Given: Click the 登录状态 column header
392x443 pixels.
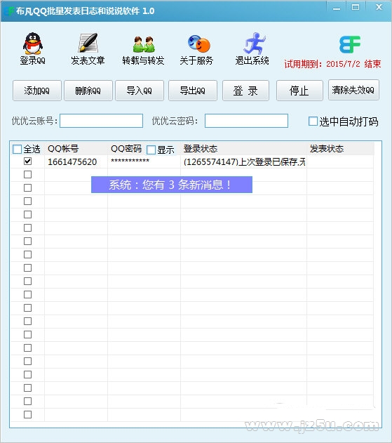Looking at the screenshot, I should coord(201,149).
